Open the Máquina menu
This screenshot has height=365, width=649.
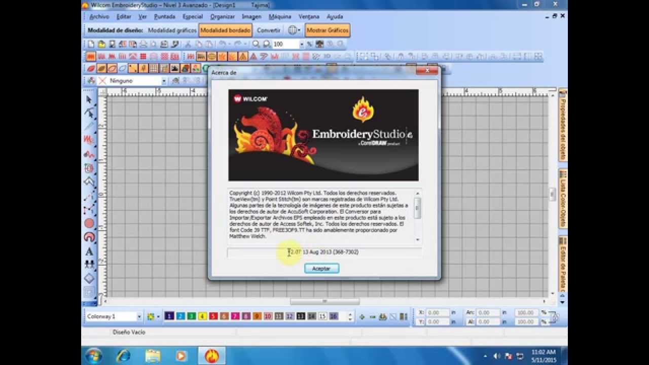(280, 17)
